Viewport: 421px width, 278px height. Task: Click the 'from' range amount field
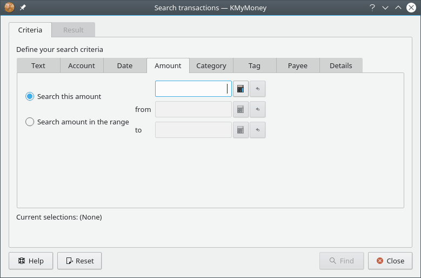point(193,109)
